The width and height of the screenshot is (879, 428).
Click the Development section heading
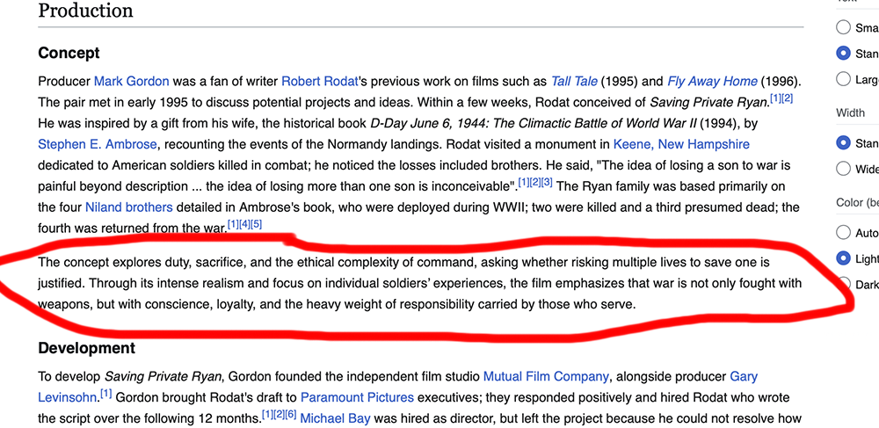pyautogui.click(x=86, y=348)
